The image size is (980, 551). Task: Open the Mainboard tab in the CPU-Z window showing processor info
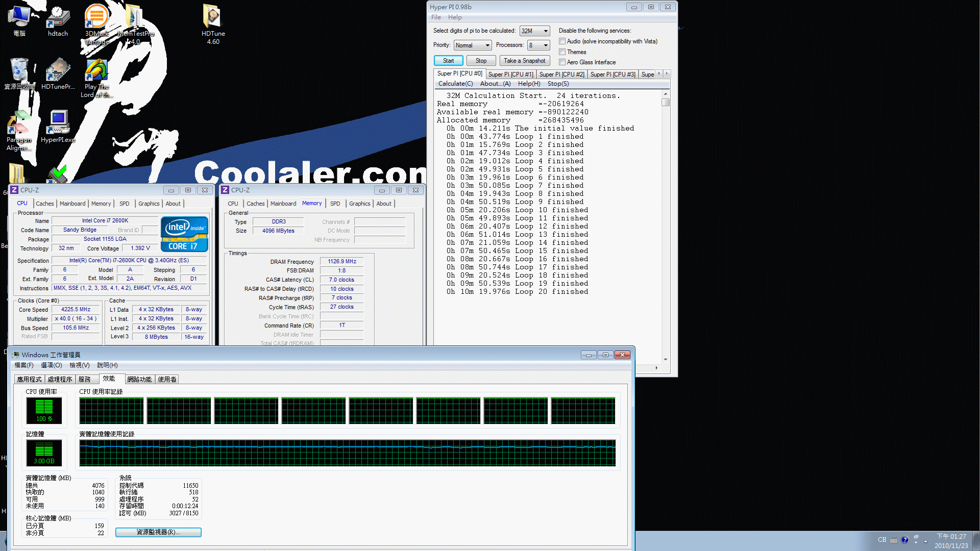click(x=72, y=204)
